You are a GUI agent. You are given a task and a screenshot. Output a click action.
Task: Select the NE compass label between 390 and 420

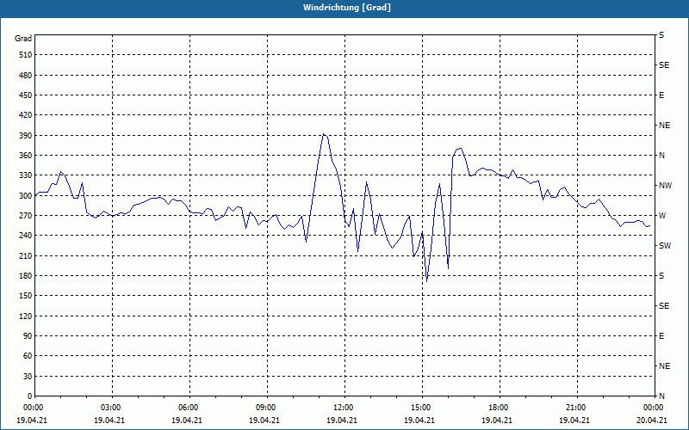tap(664, 126)
